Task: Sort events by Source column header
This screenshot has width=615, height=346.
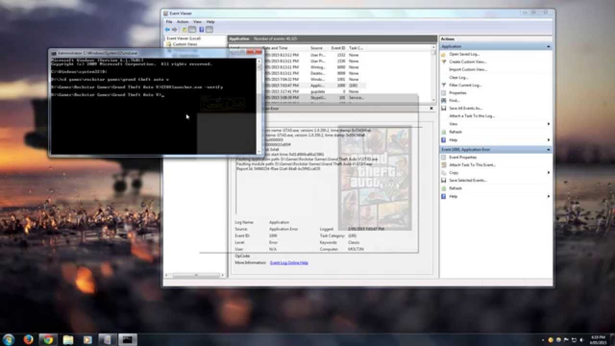Action: (316, 48)
